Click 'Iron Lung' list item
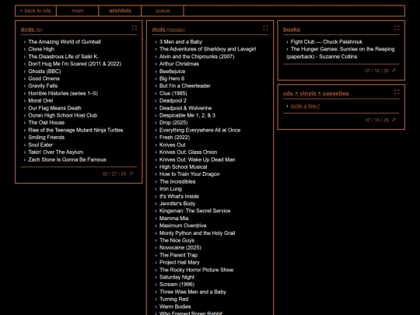Image resolution: width=420 pixels, height=315 pixels. point(170,188)
